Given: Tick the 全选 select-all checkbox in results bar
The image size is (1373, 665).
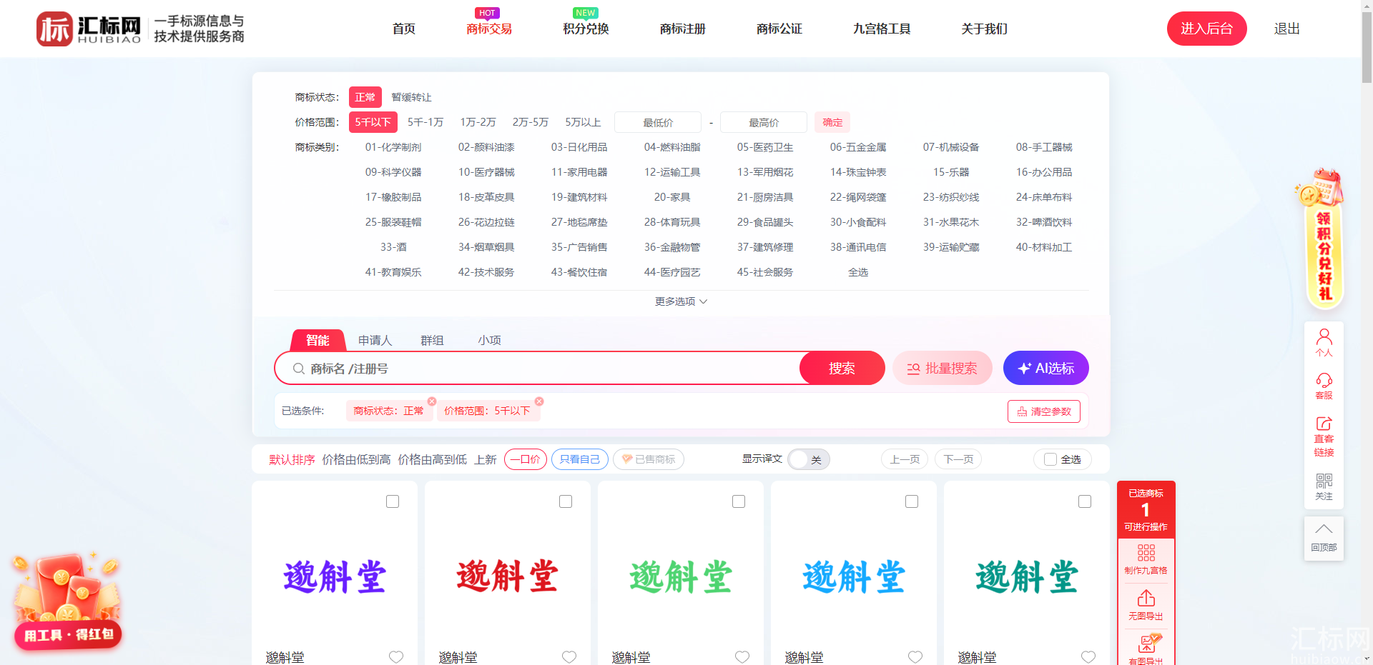Looking at the screenshot, I should tap(1050, 459).
